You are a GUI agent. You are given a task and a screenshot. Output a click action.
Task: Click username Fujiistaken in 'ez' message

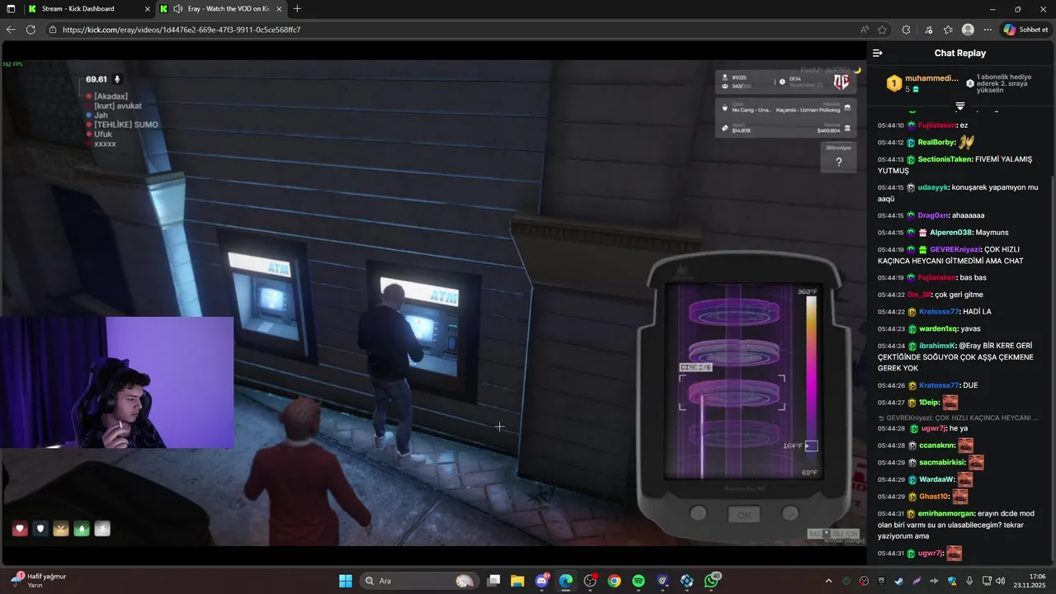point(937,125)
